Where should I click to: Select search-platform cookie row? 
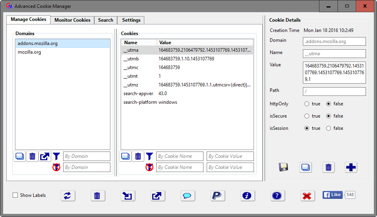point(187,102)
